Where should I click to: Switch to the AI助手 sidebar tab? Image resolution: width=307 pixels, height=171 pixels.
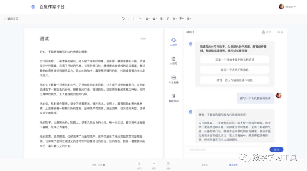tap(173, 41)
